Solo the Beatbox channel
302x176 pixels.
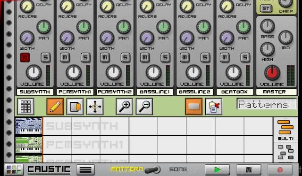pos(245,57)
